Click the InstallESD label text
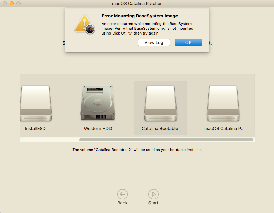Image resolution: width=274 pixels, height=213 pixels. point(35,128)
